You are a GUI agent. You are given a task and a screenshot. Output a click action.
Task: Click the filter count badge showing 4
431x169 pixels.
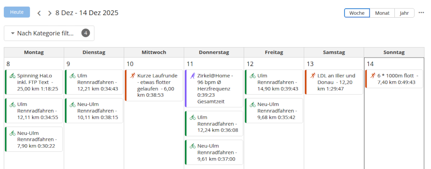click(x=85, y=33)
